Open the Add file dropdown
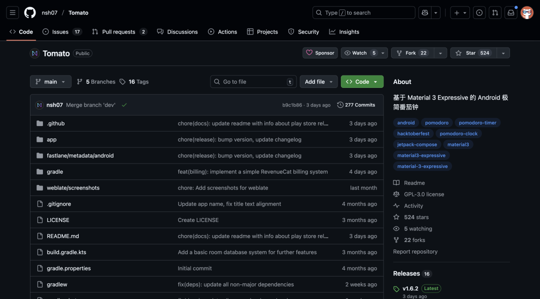This screenshot has height=299, width=540. tap(318, 81)
